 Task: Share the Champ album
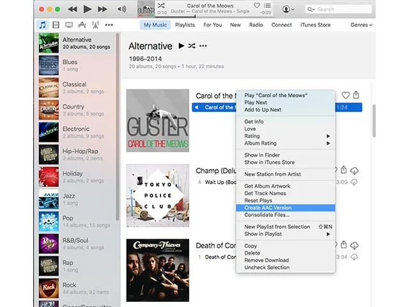[344, 170]
